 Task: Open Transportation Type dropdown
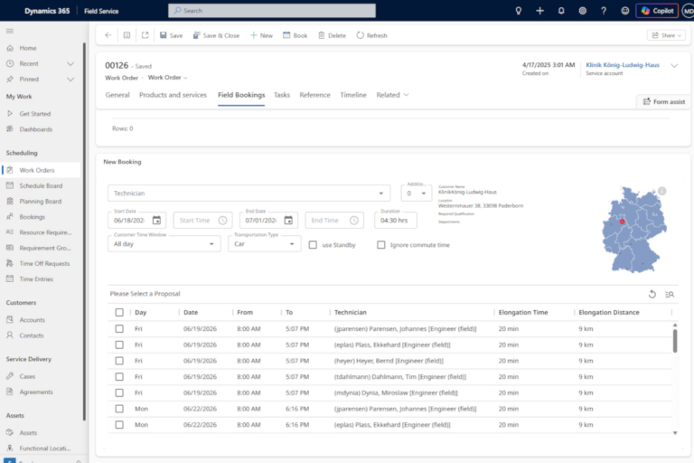[265, 244]
